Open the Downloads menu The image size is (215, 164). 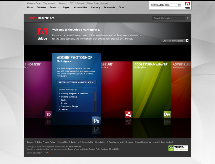[109, 7]
